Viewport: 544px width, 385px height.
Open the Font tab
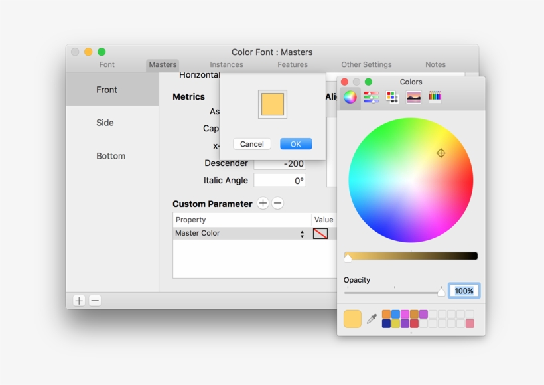pos(107,64)
